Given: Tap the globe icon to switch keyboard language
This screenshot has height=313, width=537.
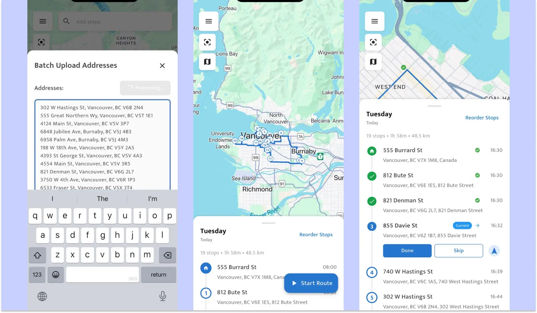Looking at the screenshot, I should click(x=42, y=296).
